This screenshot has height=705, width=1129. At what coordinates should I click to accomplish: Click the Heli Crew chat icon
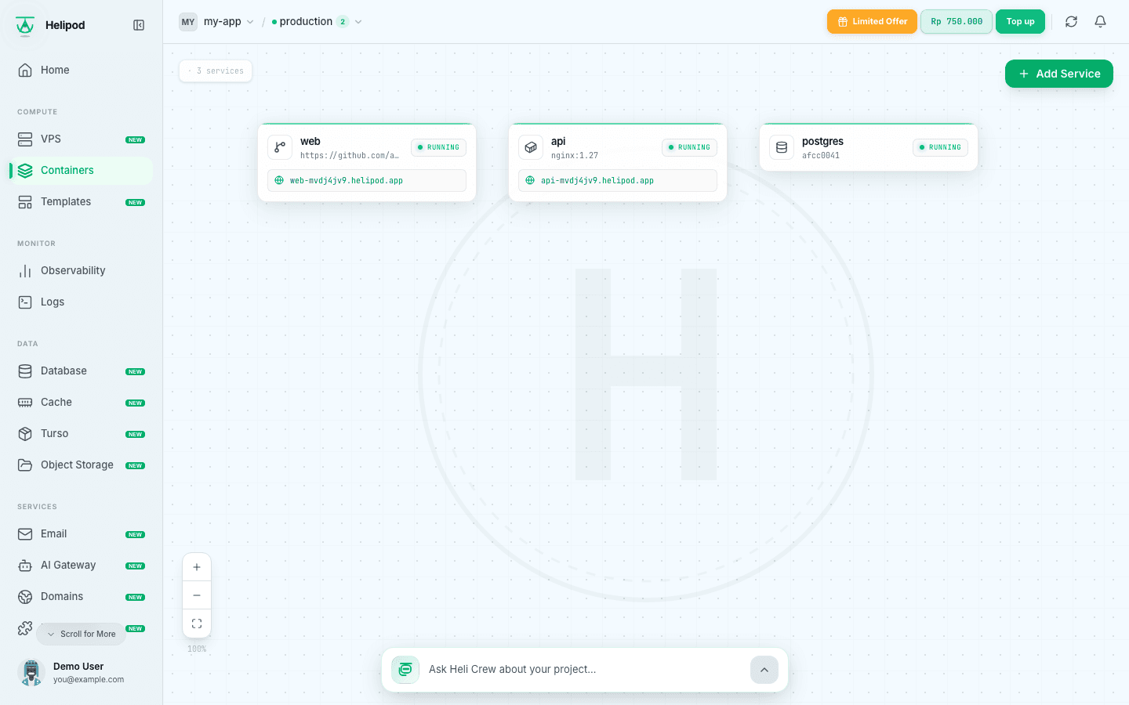tap(405, 670)
